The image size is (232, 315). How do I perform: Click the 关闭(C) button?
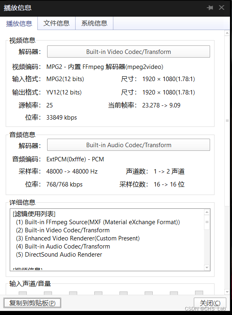pos(210,303)
